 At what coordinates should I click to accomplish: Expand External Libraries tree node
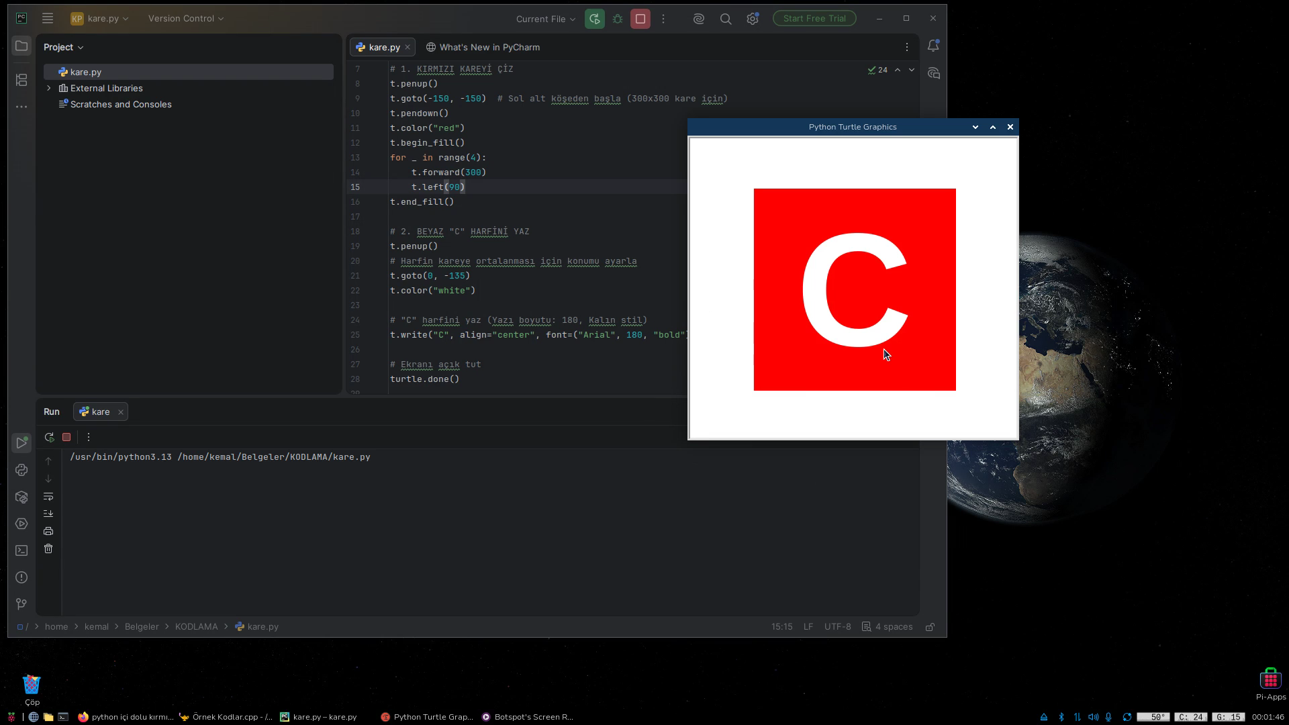coord(48,88)
